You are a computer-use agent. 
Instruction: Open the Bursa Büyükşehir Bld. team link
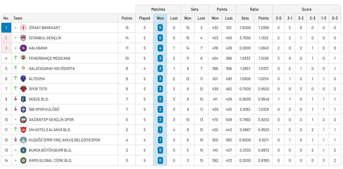click(x=50, y=150)
